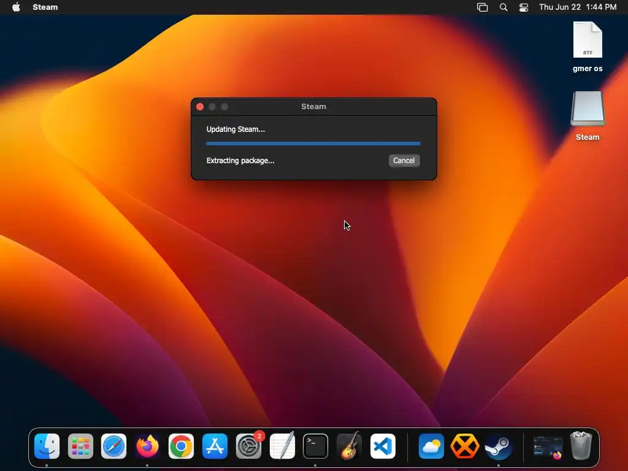The height and width of the screenshot is (471, 628).
Task: Click the Steam icon in the Dock
Action: tap(498, 446)
